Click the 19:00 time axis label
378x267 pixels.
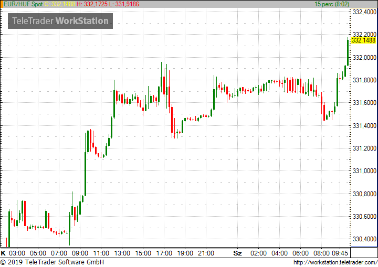pyautogui.click(x=185, y=253)
